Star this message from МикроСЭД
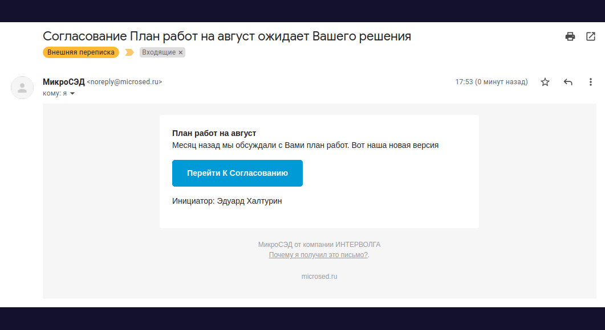 click(545, 82)
